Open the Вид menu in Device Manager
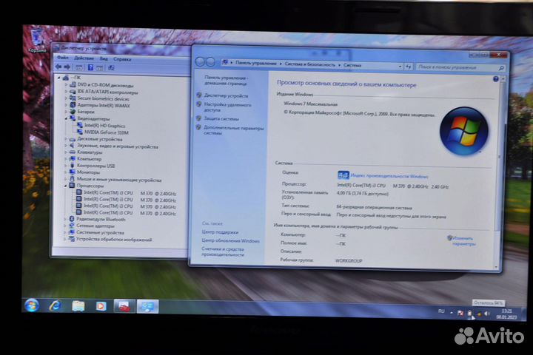This screenshot has width=533, height=355. [x=104, y=58]
